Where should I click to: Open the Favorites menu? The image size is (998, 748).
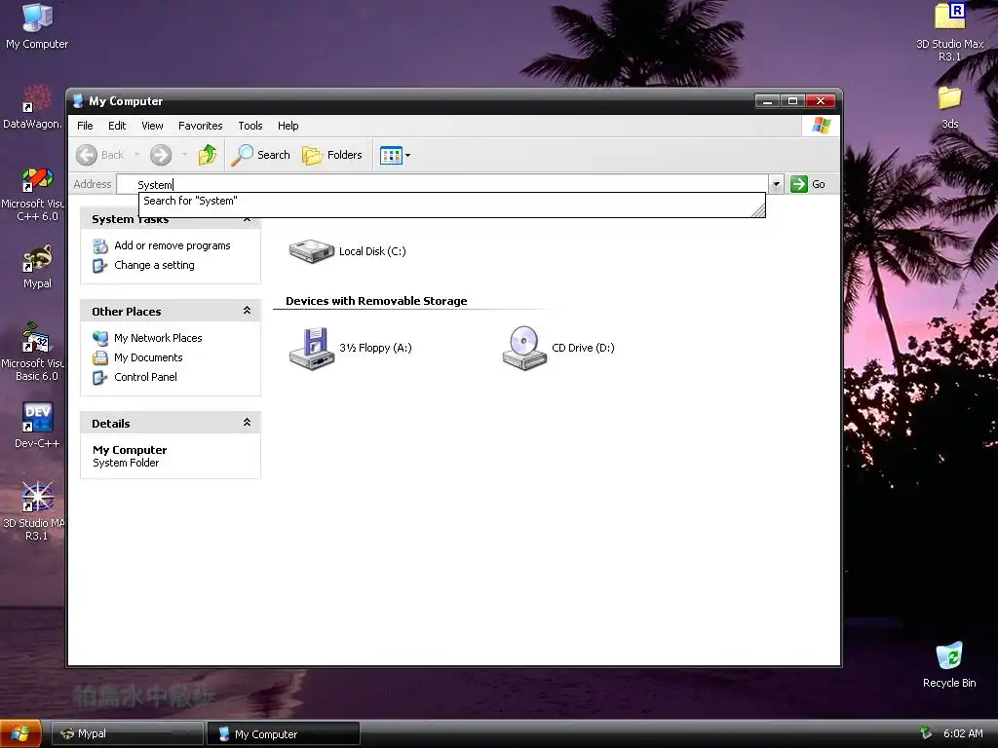201,126
